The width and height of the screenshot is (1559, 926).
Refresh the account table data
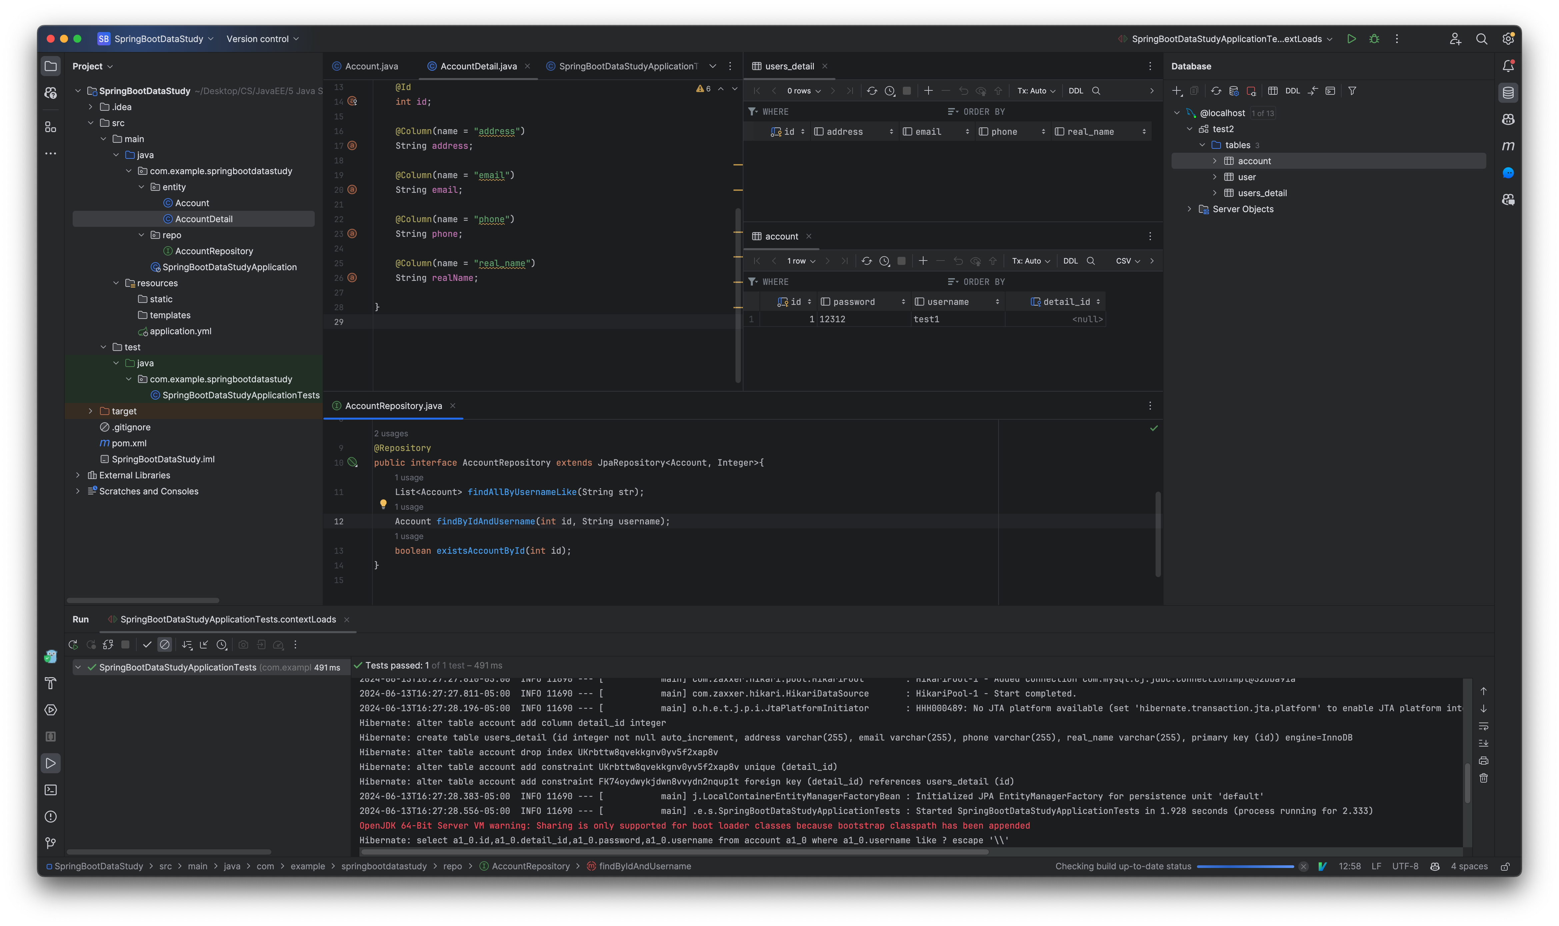tap(867, 261)
